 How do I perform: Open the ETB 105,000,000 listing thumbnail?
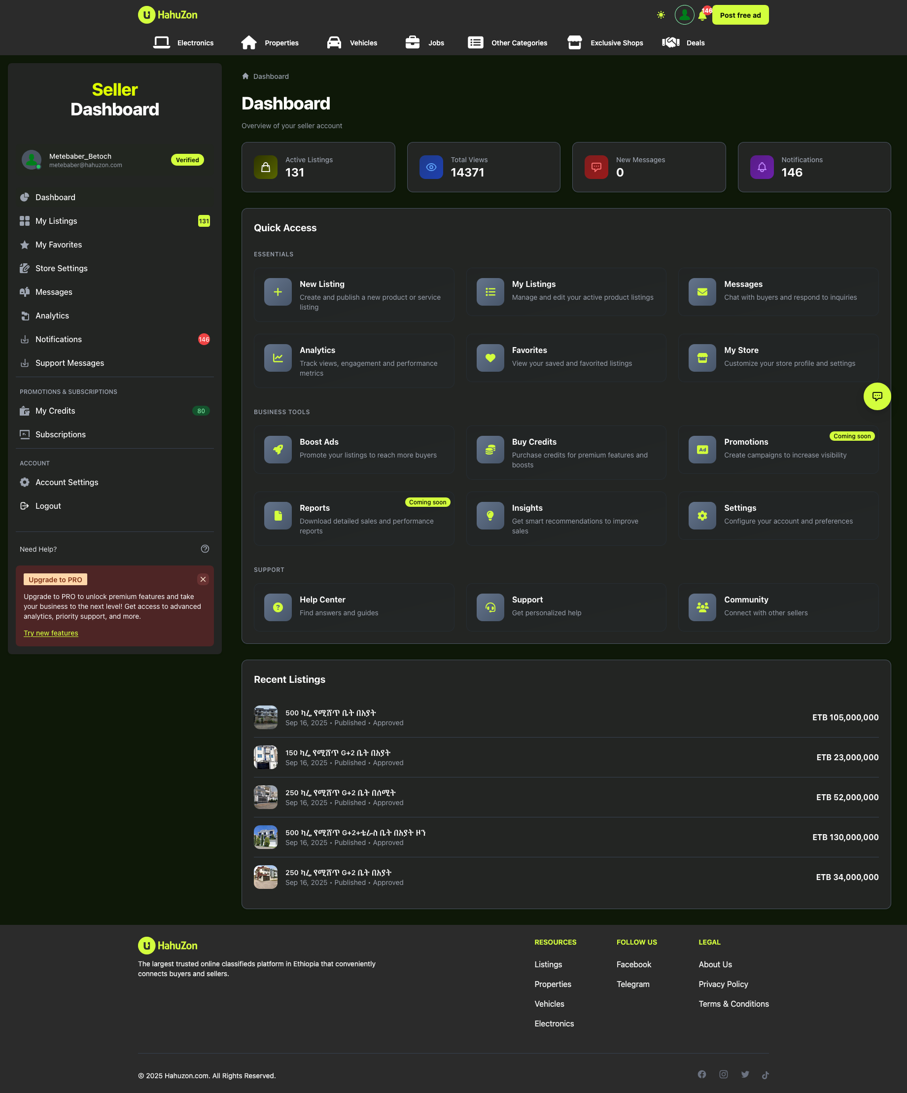tap(265, 717)
